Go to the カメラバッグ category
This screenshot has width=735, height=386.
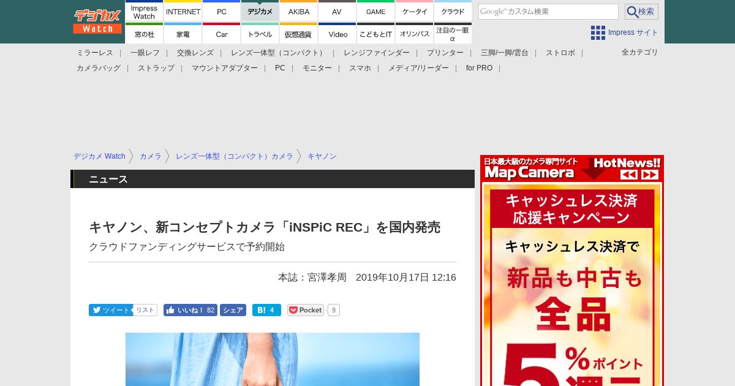pos(99,68)
